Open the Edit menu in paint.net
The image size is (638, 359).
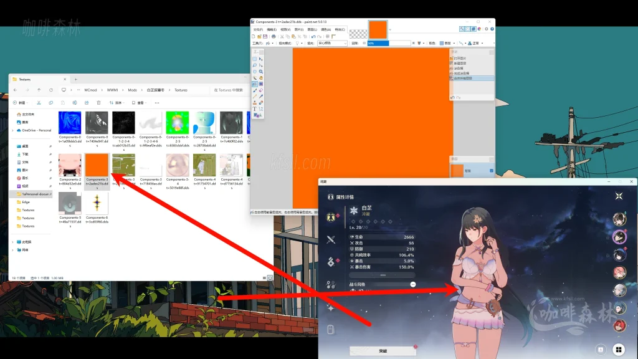(272, 29)
